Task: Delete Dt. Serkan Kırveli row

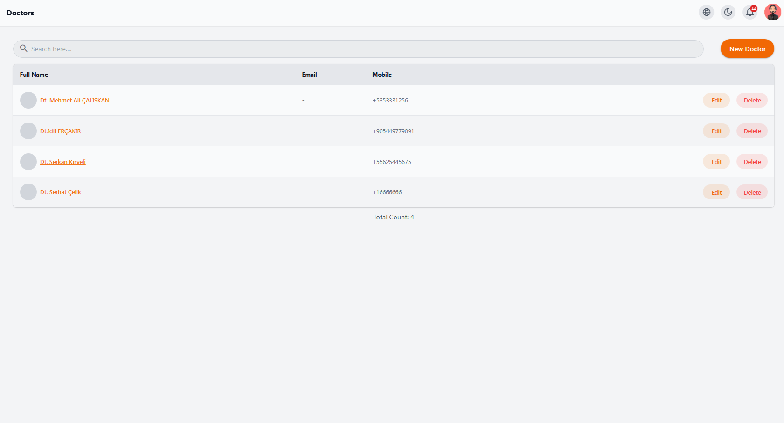Action: (752, 162)
